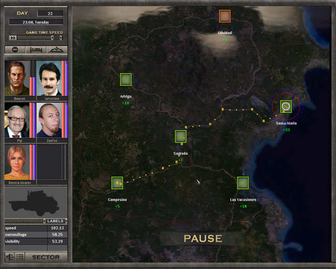The width and height of the screenshot is (336, 269).
Task: Click the Santa-Maria town marker
Action: click(286, 107)
